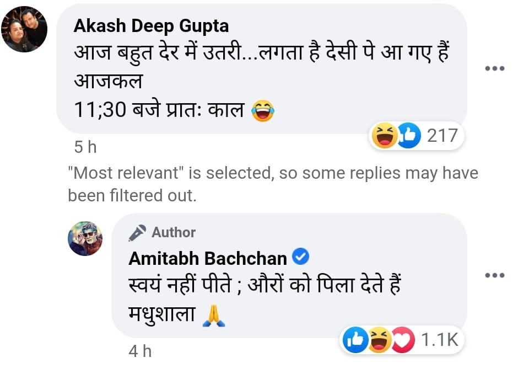The image size is (518, 368).
Task: Click the Author label text
Action: [174, 232]
